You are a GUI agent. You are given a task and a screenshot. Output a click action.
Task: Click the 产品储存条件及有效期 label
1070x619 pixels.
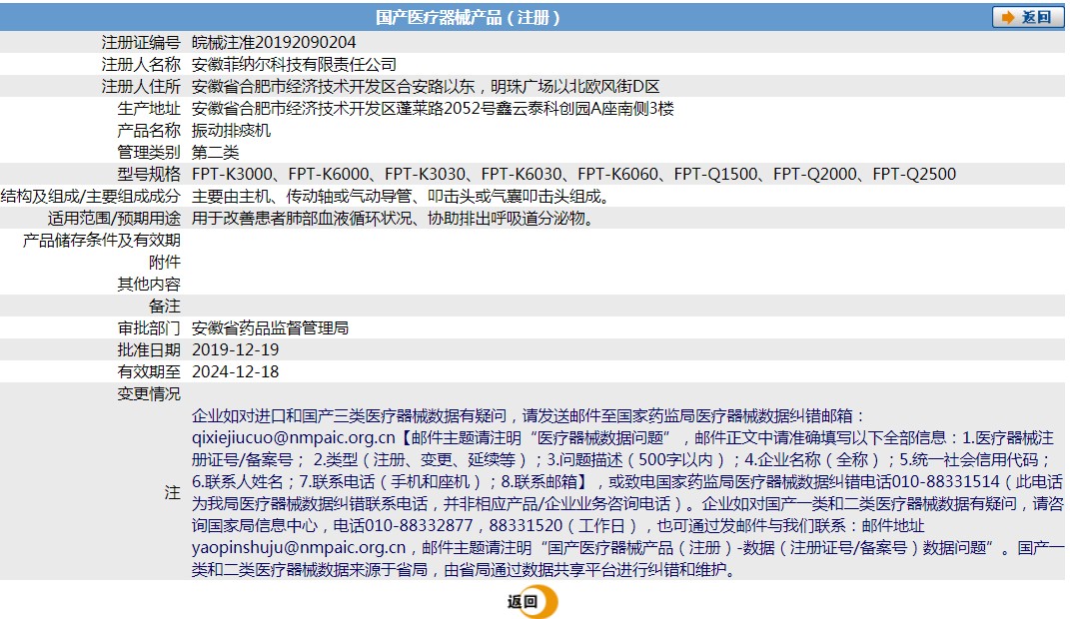click(102, 240)
